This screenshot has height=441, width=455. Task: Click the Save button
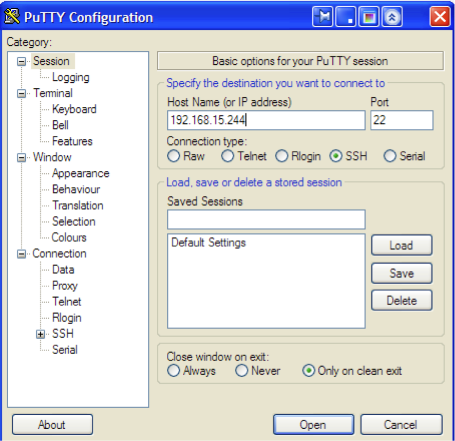click(x=402, y=273)
